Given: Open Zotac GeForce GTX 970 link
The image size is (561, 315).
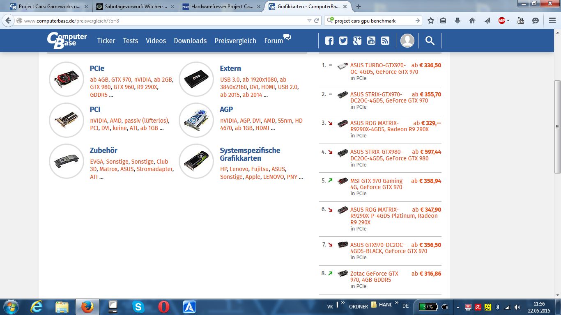Looking at the screenshot, I should point(374,276).
